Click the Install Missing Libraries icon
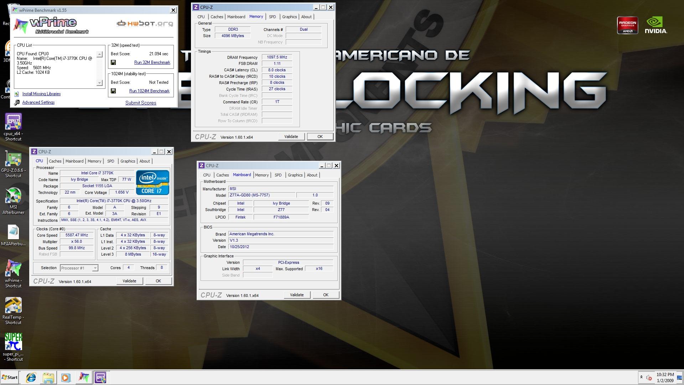The height and width of the screenshot is (385, 684). 16,94
